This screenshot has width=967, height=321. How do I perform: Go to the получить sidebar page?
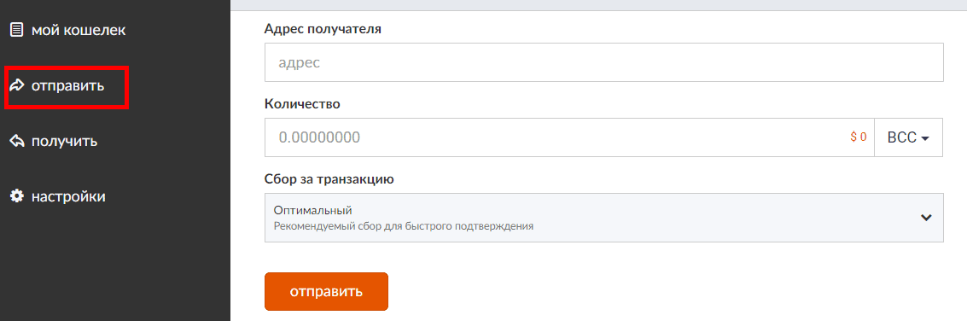coord(55,142)
